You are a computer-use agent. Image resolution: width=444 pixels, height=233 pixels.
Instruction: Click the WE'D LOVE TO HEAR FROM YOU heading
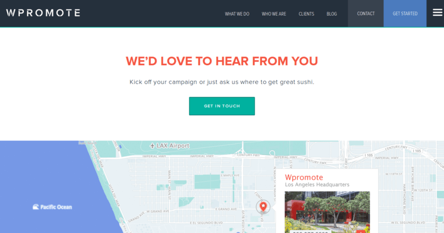pos(222,61)
